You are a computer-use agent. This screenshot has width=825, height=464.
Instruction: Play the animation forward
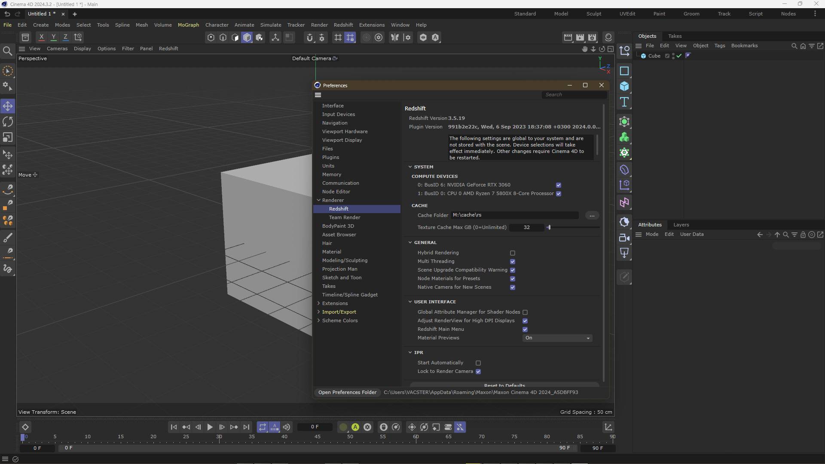210,427
